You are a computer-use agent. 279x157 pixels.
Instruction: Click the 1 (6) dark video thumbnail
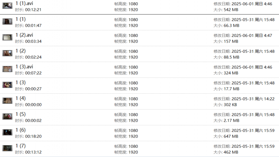7,132
